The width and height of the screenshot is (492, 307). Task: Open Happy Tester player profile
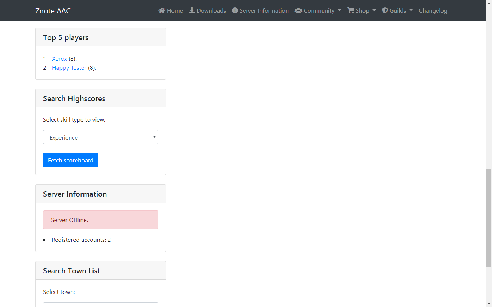(x=69, y=67)
